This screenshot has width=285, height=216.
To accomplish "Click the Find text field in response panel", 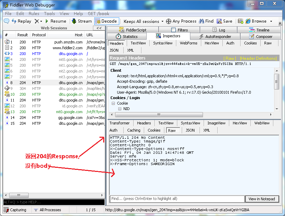I will point(177,199).
